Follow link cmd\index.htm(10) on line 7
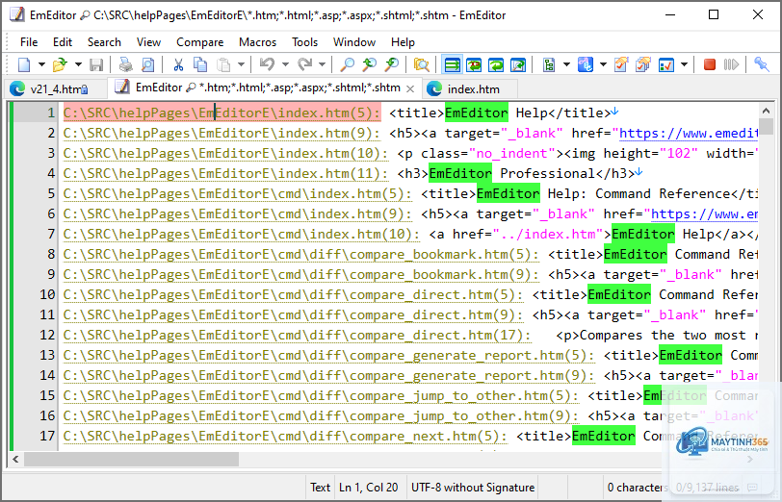This screenshot has height=502, width=782. [241, 235]
